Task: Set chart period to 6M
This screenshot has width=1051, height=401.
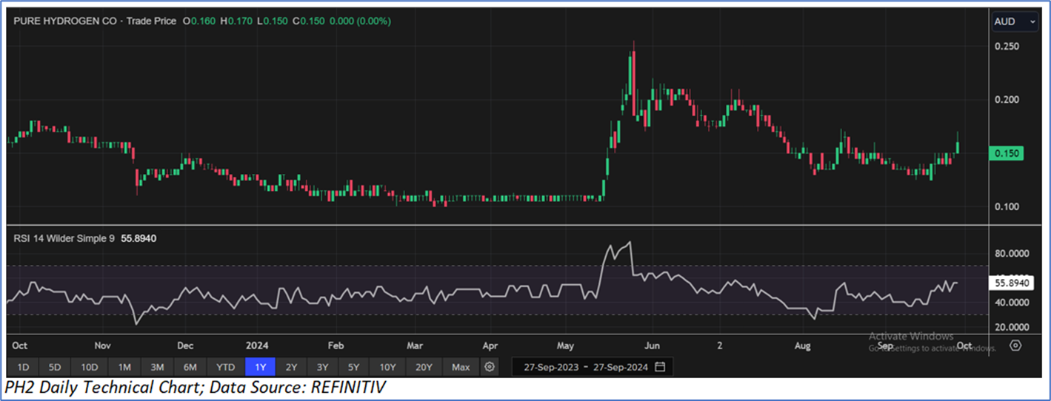Action: pos(190,367)
